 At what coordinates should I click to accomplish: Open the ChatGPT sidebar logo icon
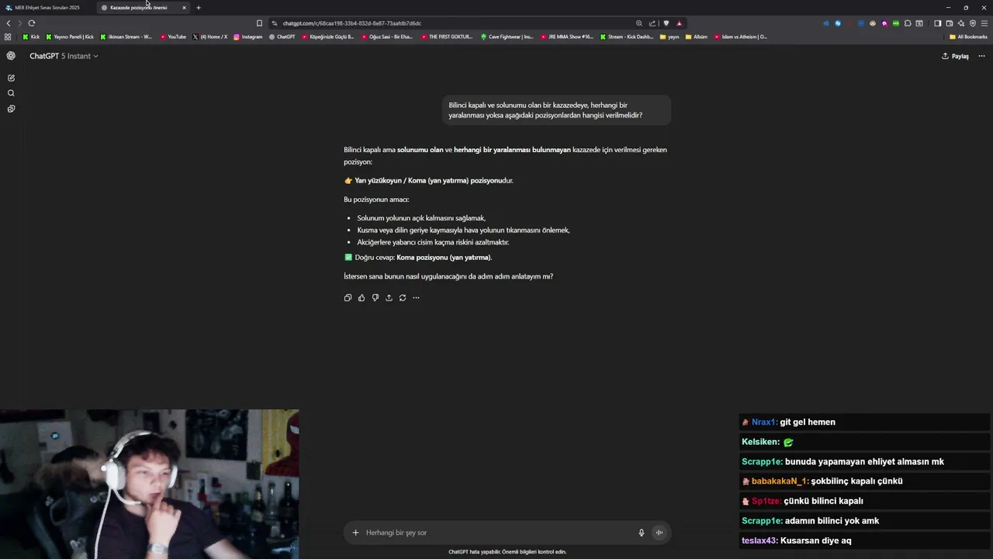coord(11,56)
